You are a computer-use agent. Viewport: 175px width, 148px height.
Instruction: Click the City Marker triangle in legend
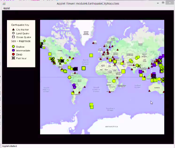tap(13, 30)
